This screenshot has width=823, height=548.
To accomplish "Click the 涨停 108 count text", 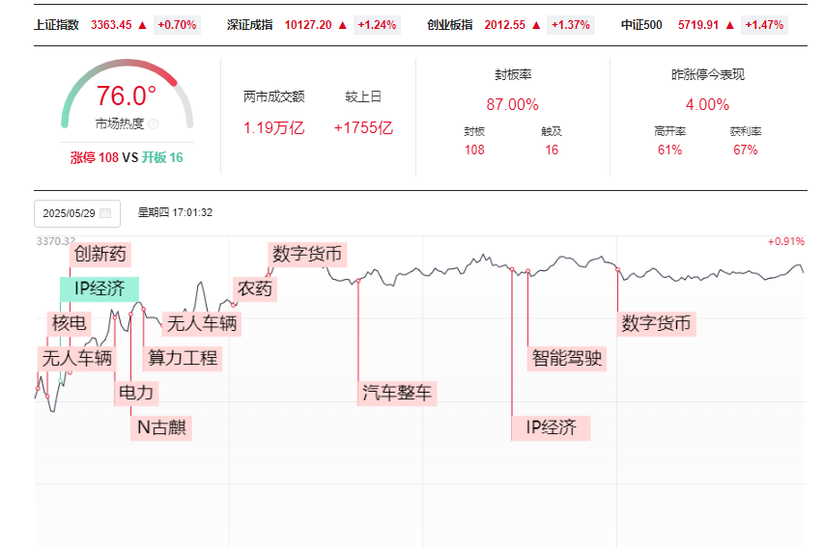I will pyautogui.click(x=94, y=157).
